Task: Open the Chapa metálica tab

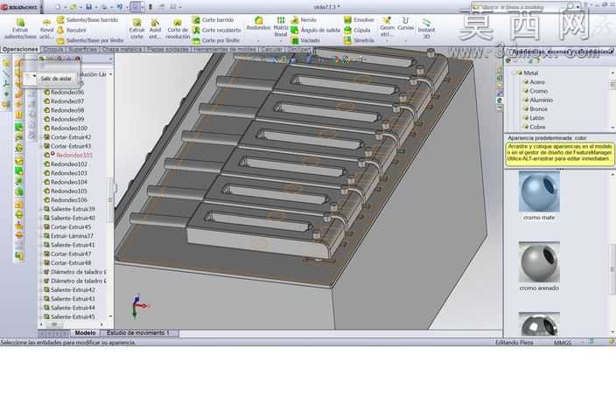Action: [122, 50]
